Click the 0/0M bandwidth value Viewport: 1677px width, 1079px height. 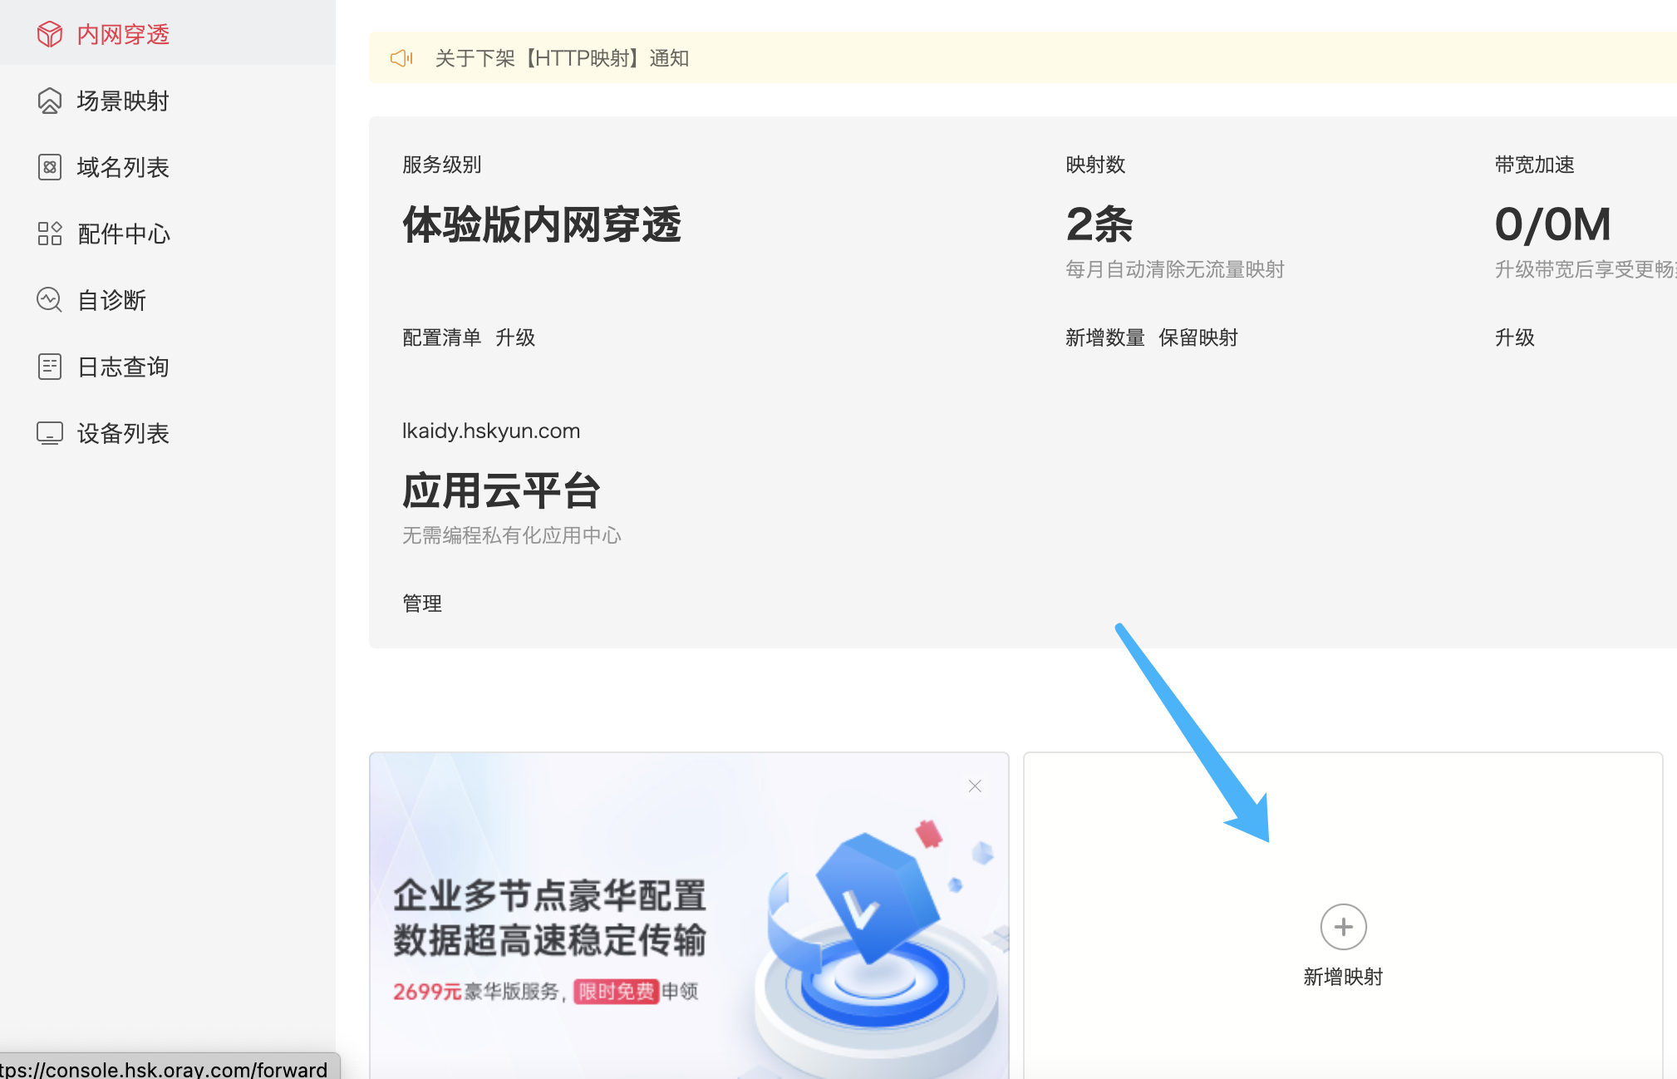click(x=1552, y=224)
